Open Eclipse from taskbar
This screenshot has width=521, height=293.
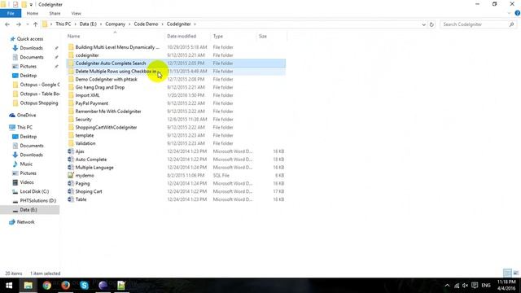103,286
